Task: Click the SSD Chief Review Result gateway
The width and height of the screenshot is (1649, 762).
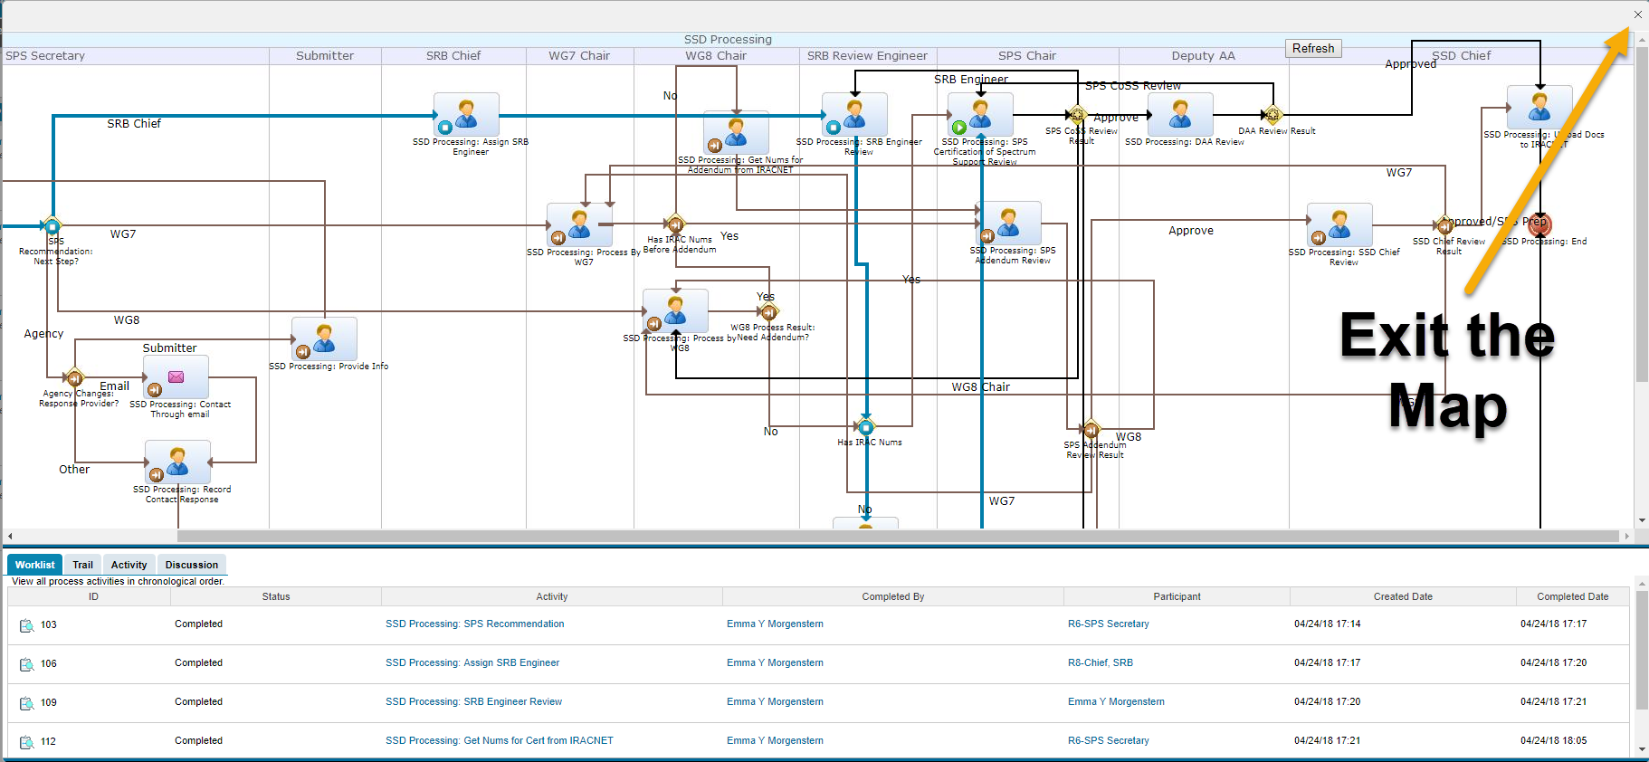Action: point(1445,225)
